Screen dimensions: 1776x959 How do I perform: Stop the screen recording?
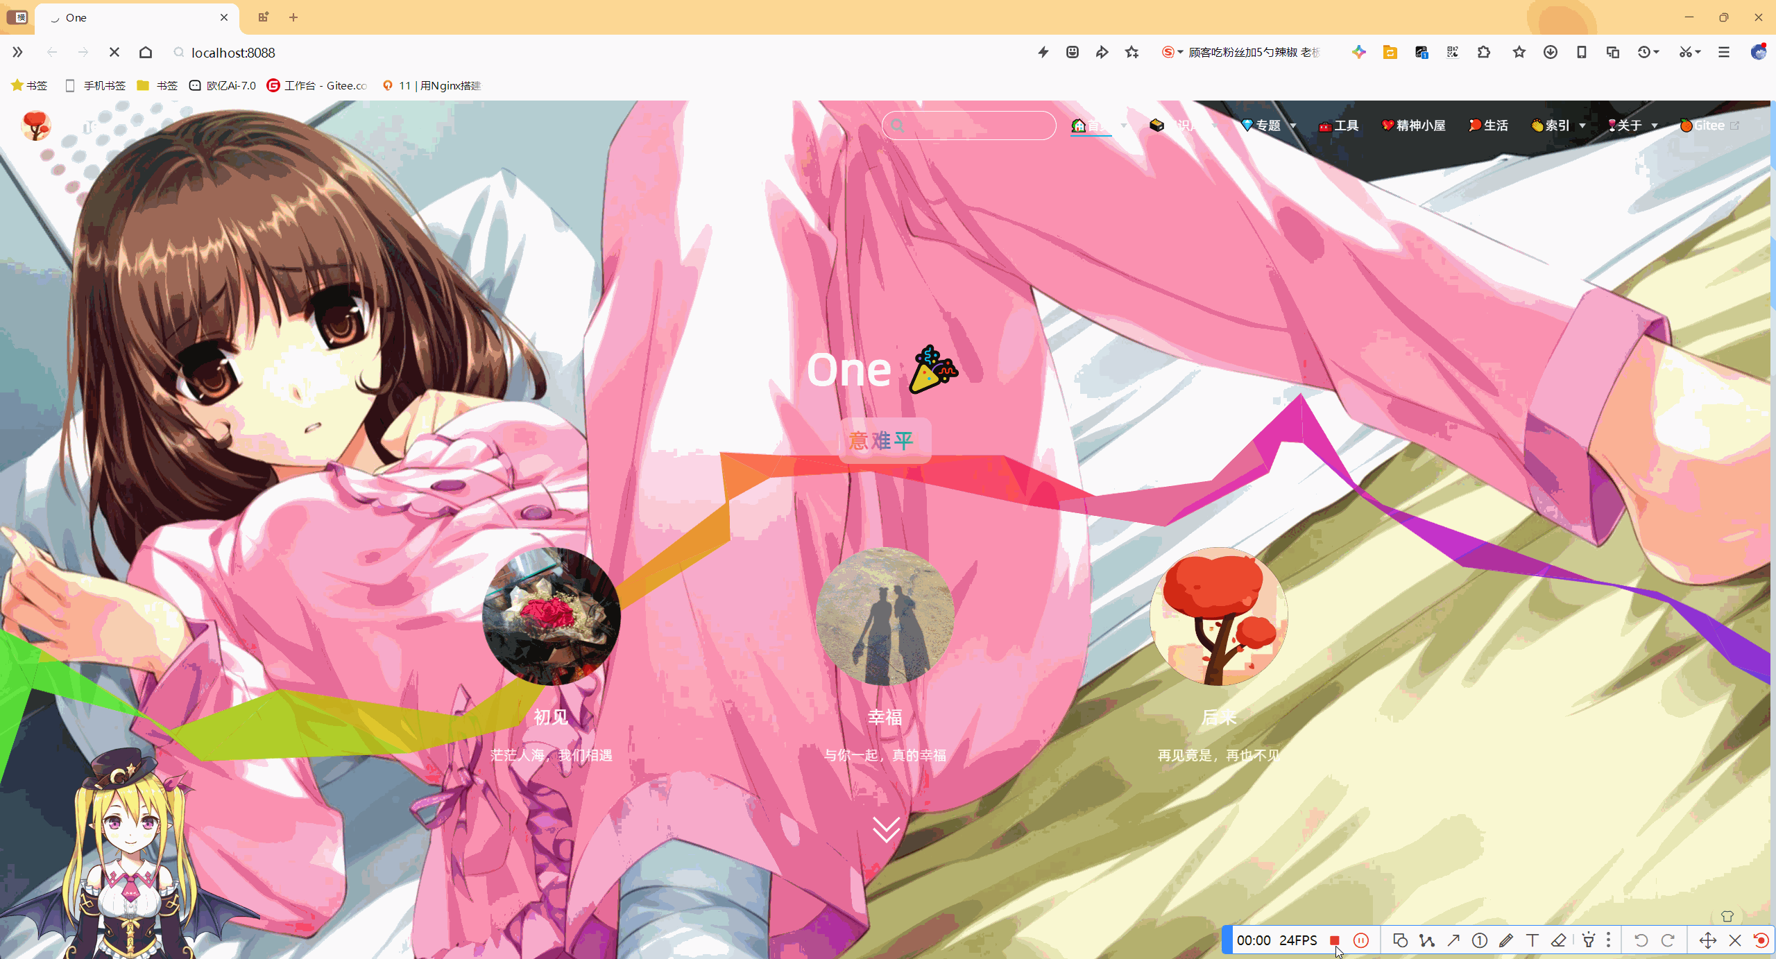(1334, 940)
